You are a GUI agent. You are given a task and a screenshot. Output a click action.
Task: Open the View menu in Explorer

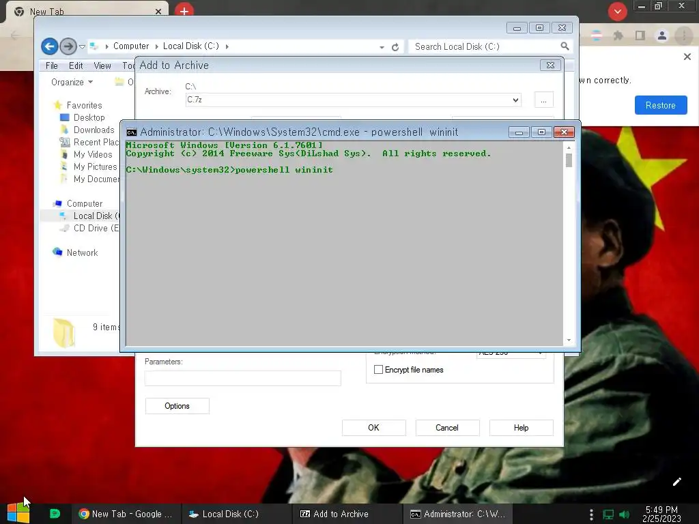tap(102, 65)
